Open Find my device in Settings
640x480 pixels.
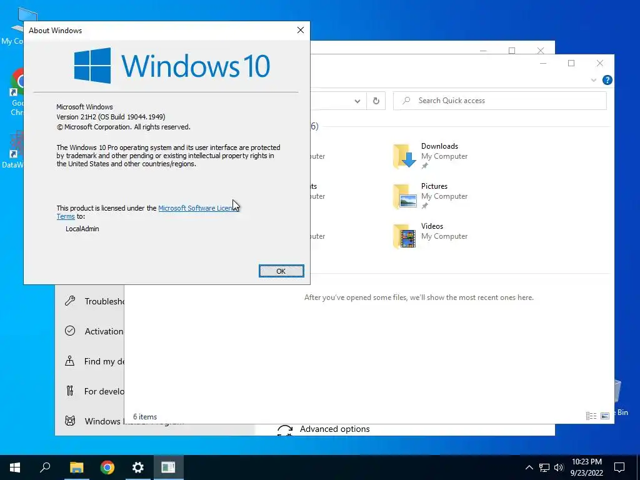pyautogui.click(x=90, y=361)
